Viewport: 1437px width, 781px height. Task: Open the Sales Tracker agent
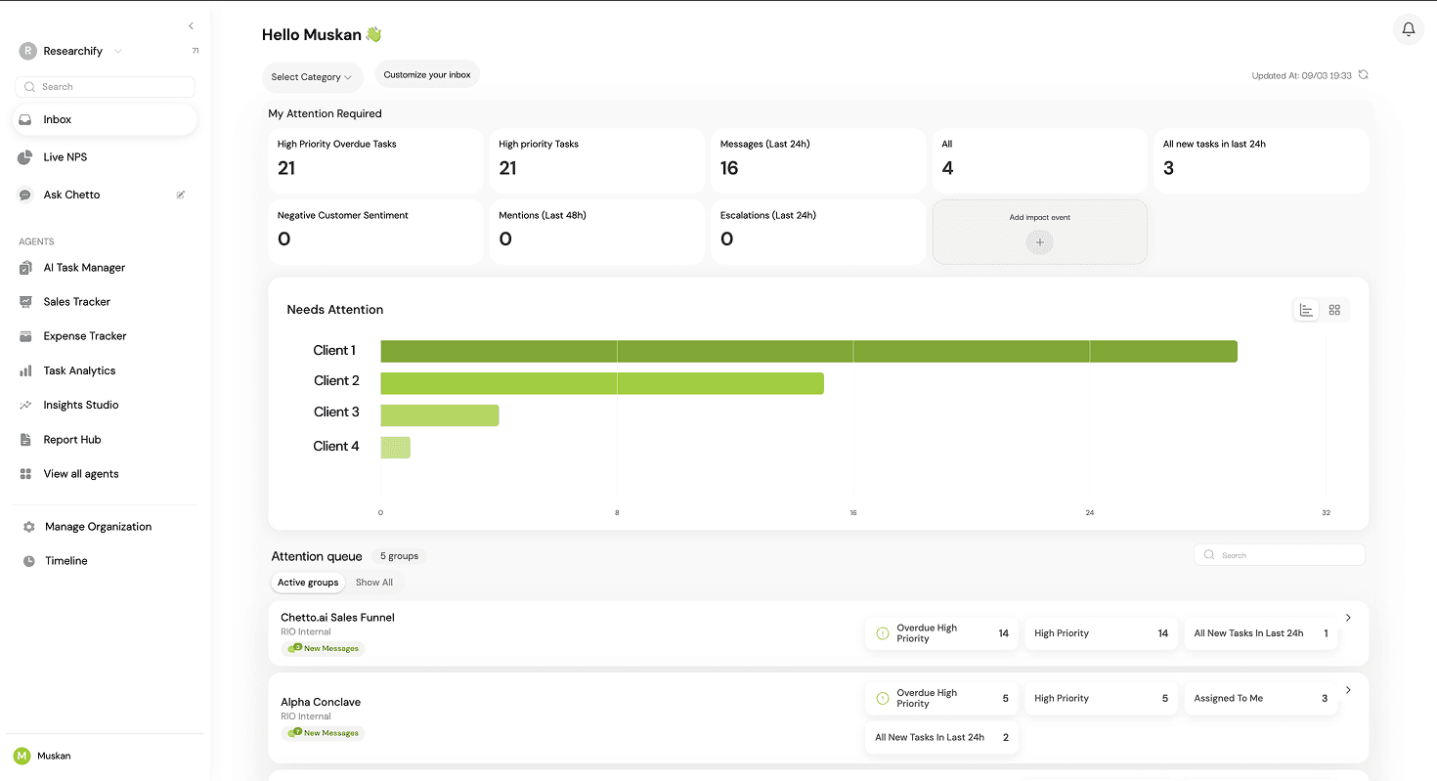coord(74,301)
